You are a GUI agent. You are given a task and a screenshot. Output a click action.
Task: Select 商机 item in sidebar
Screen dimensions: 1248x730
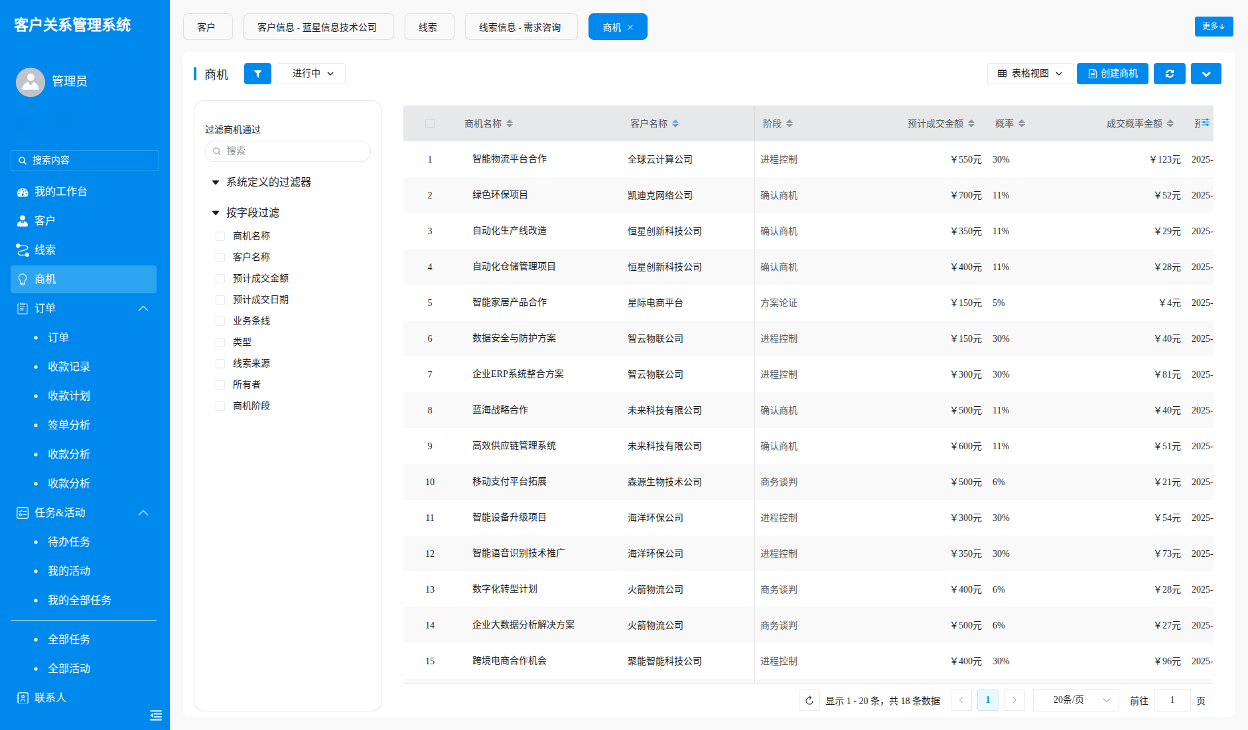84,279
